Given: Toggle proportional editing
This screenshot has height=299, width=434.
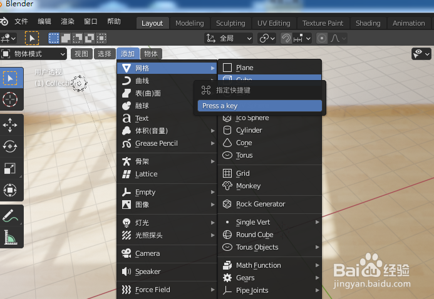Looking at the screenshot, I should 322,38.
